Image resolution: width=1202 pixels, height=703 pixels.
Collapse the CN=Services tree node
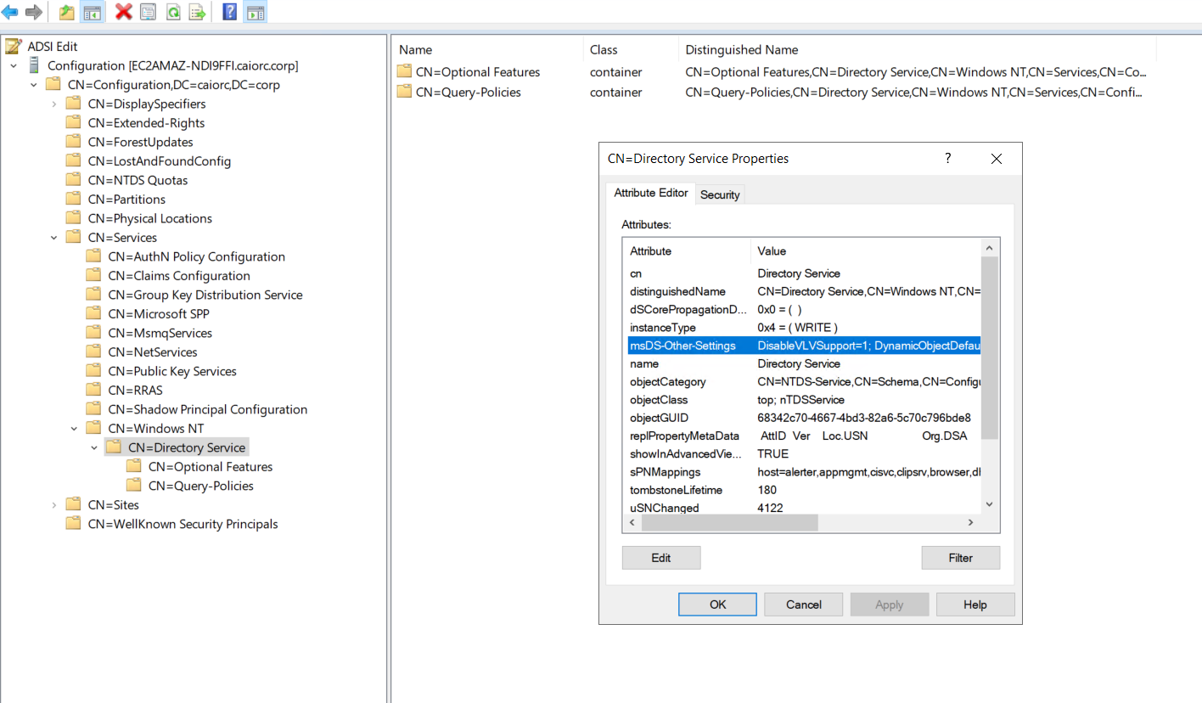pos(54,238)
